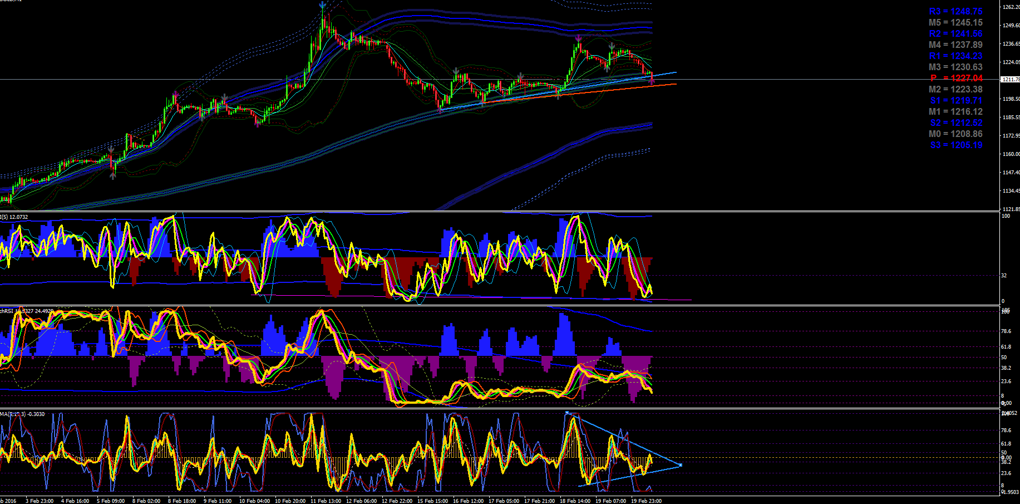Image resolution: width=1020 pixels, height=504 pixels.
Task: Select the 9 Feb 11:00 time label
Action: 218,501
